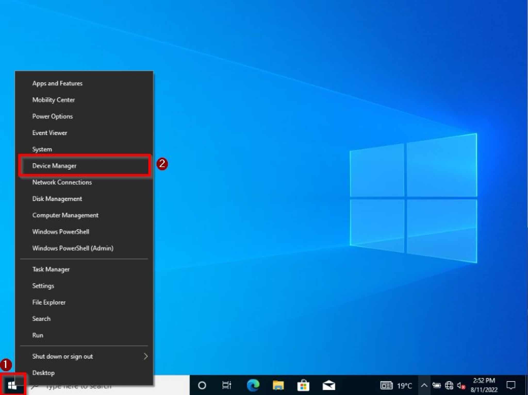Open the Mail app from the taskbar
Screen dimensions: 528x395
coord(329,385)
